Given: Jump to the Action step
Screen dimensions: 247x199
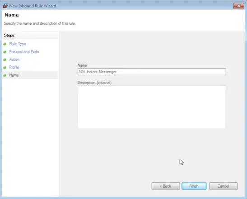Looking at the screenshot, I should (14, 60).
